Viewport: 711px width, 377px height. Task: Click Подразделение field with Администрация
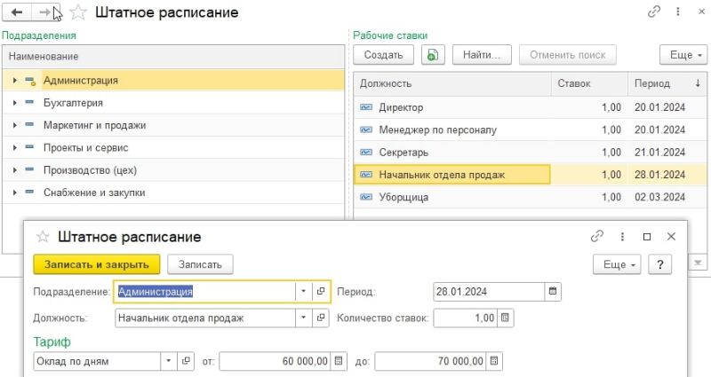tap(204, 292)
